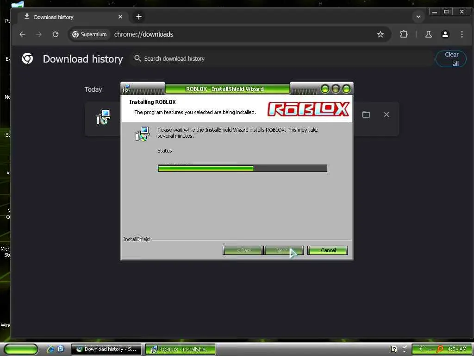Click the tray icon above the taskbar arrow
Screen dimensions: 474x356
(405, 347)
